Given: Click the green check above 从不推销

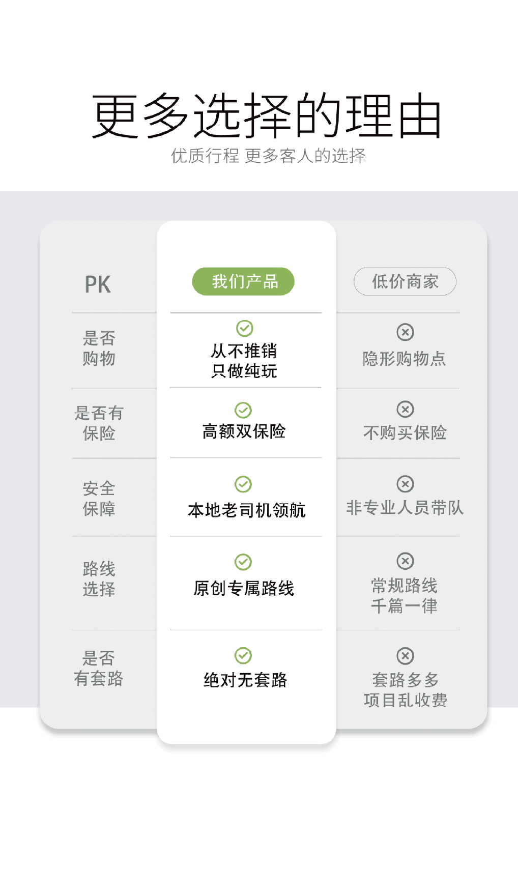Looking at the screenshot, I should [245, 328].
